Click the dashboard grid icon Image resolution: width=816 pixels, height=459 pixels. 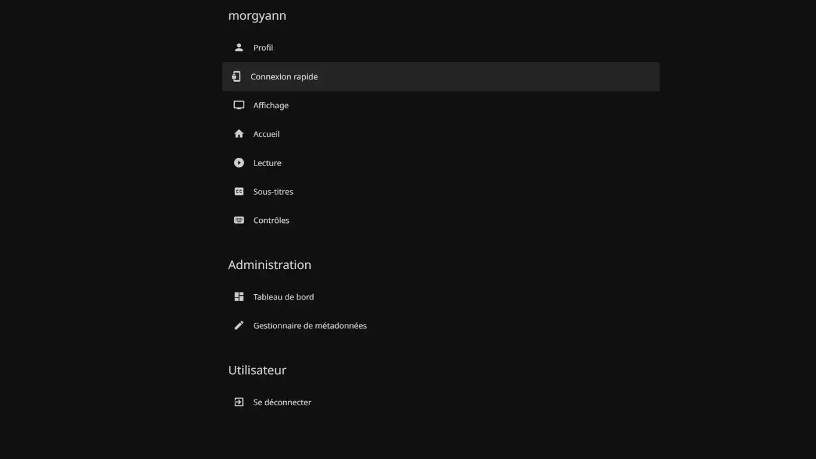tap(239, 297)
